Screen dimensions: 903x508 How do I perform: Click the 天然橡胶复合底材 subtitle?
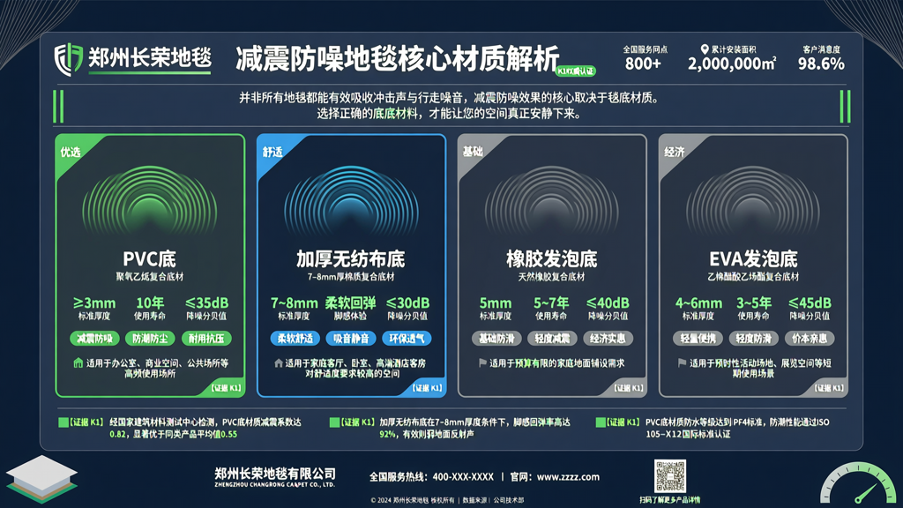[551, 276]
